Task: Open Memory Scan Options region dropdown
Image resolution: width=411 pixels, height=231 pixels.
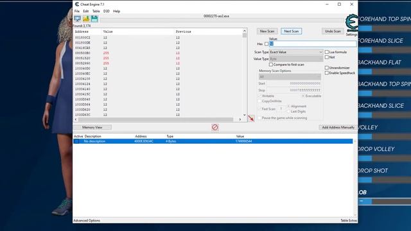Action: click(290, 77)
